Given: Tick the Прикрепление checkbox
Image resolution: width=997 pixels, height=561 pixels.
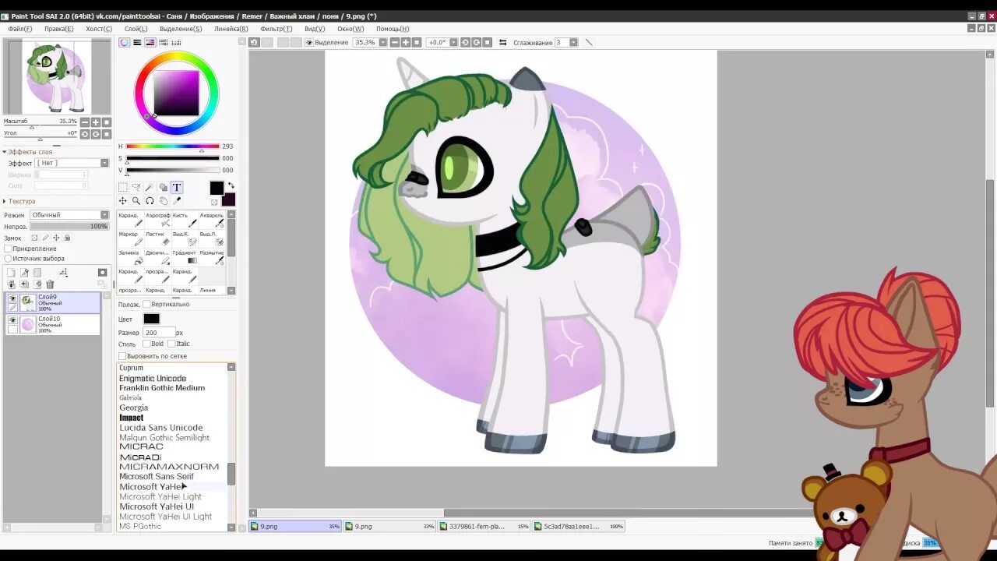Looking at the screenshot, I should click(x=9, y=249).
